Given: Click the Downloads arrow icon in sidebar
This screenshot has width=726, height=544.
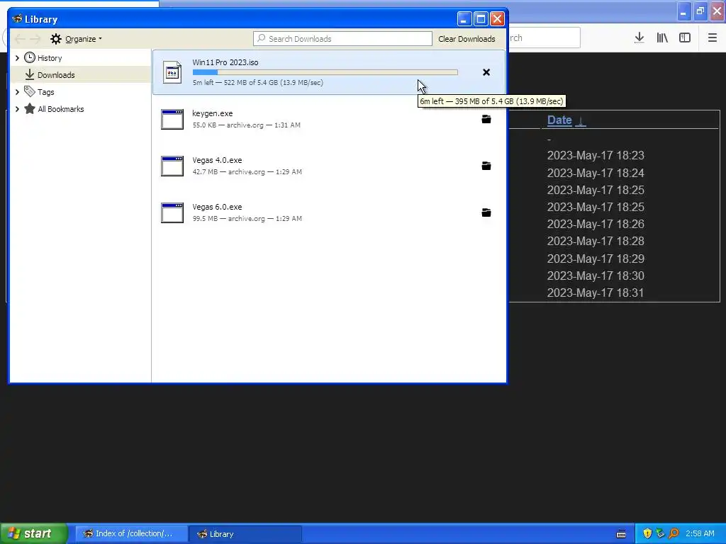Looking at the screenshot, I should 30,74.
